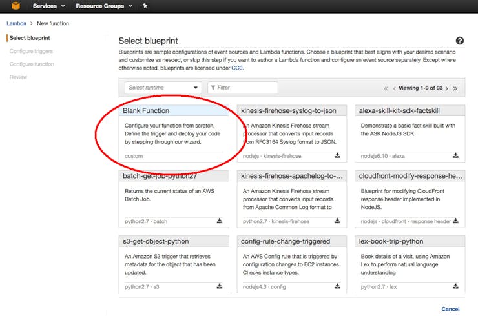Go to next page of blueprints

point(447,88)
